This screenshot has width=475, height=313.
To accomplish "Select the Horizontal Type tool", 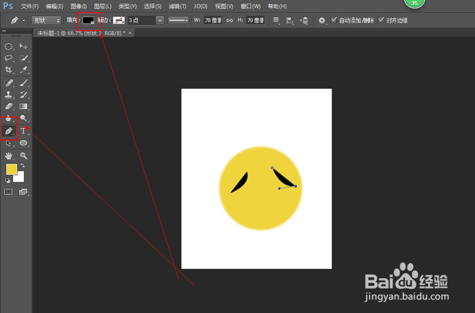I will tap(23, 131).
